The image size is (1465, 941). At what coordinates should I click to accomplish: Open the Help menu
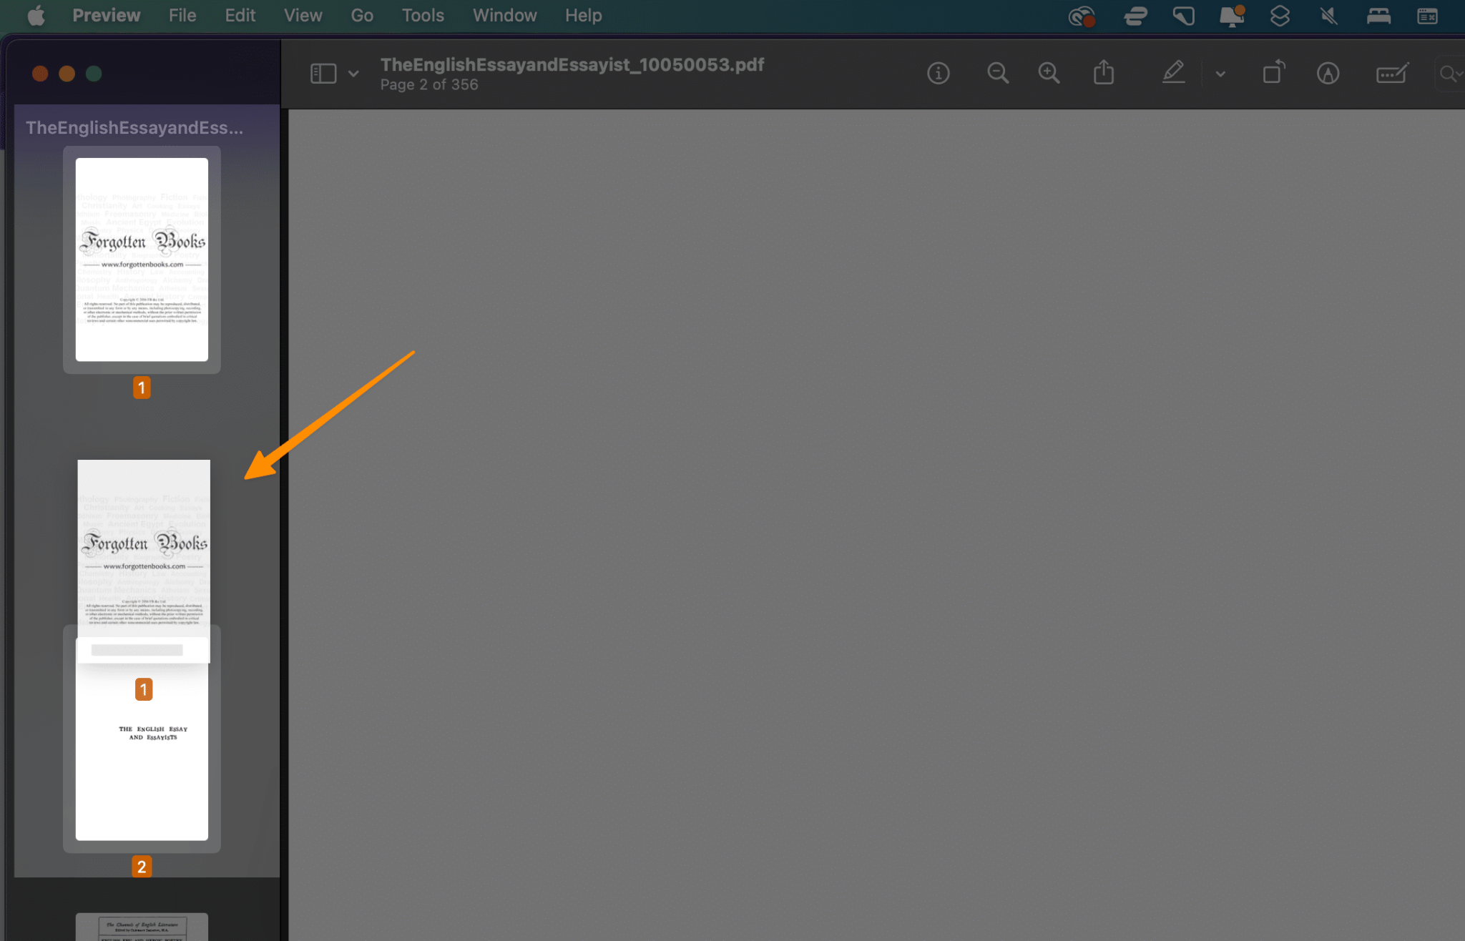pos(583,15)
